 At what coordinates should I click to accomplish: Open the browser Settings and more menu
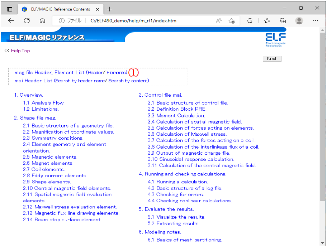pyautogui.click(x=316, y=21)
